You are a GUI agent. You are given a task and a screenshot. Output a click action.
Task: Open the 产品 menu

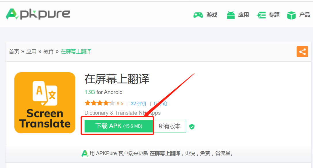[304, 15]
